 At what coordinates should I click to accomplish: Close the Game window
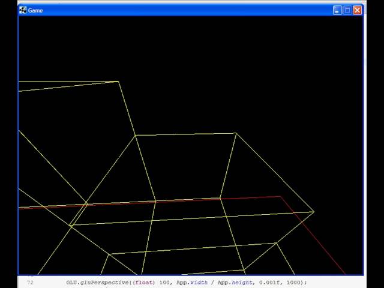(x=358, y=10)
